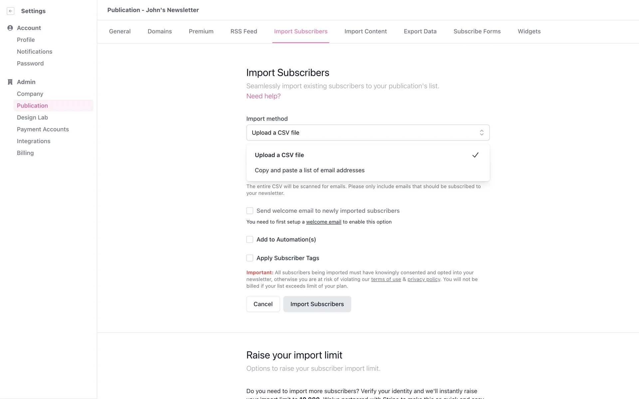
Task: Click the back arrow icon beside Settings
Action: point(11,11)
